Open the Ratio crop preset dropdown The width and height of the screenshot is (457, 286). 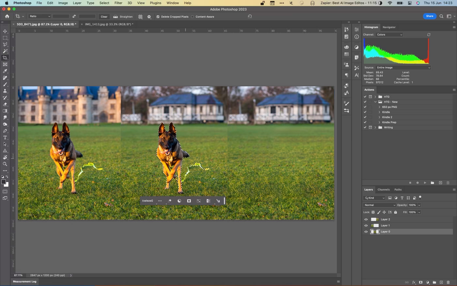tap(39, 16)
